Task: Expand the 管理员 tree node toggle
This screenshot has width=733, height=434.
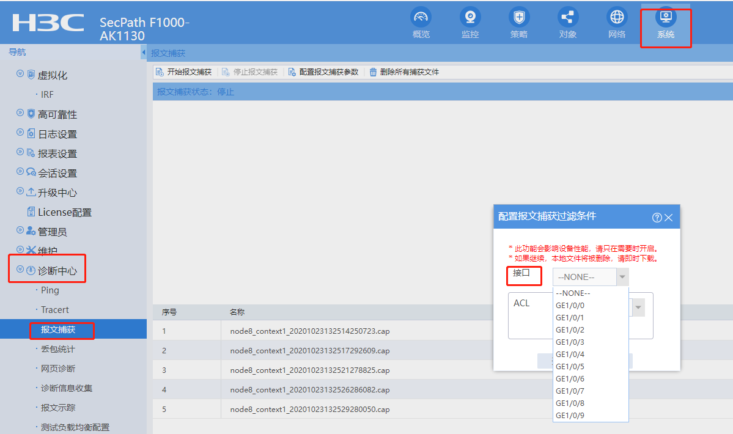Action: (x=20, y=230)
